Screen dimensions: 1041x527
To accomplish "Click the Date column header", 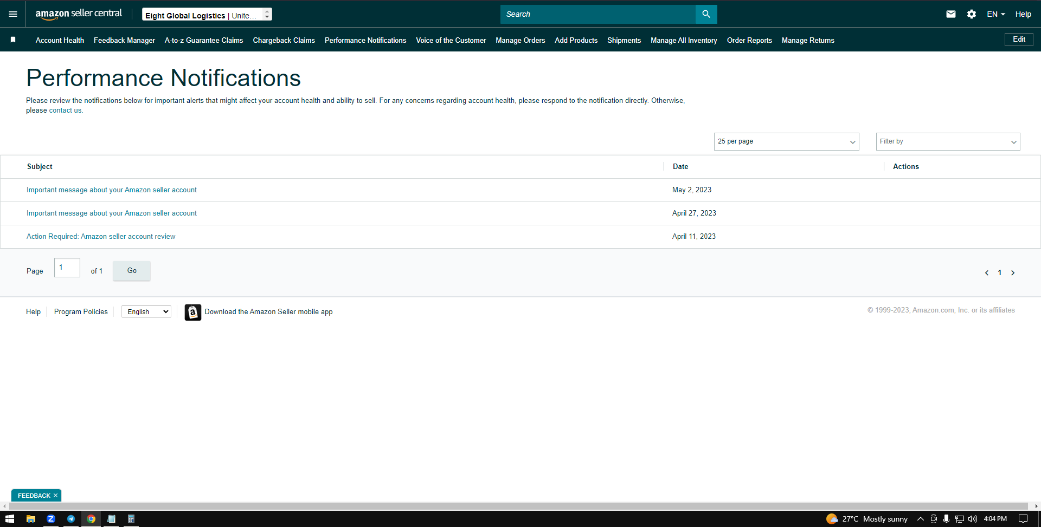I will point(680,167).
